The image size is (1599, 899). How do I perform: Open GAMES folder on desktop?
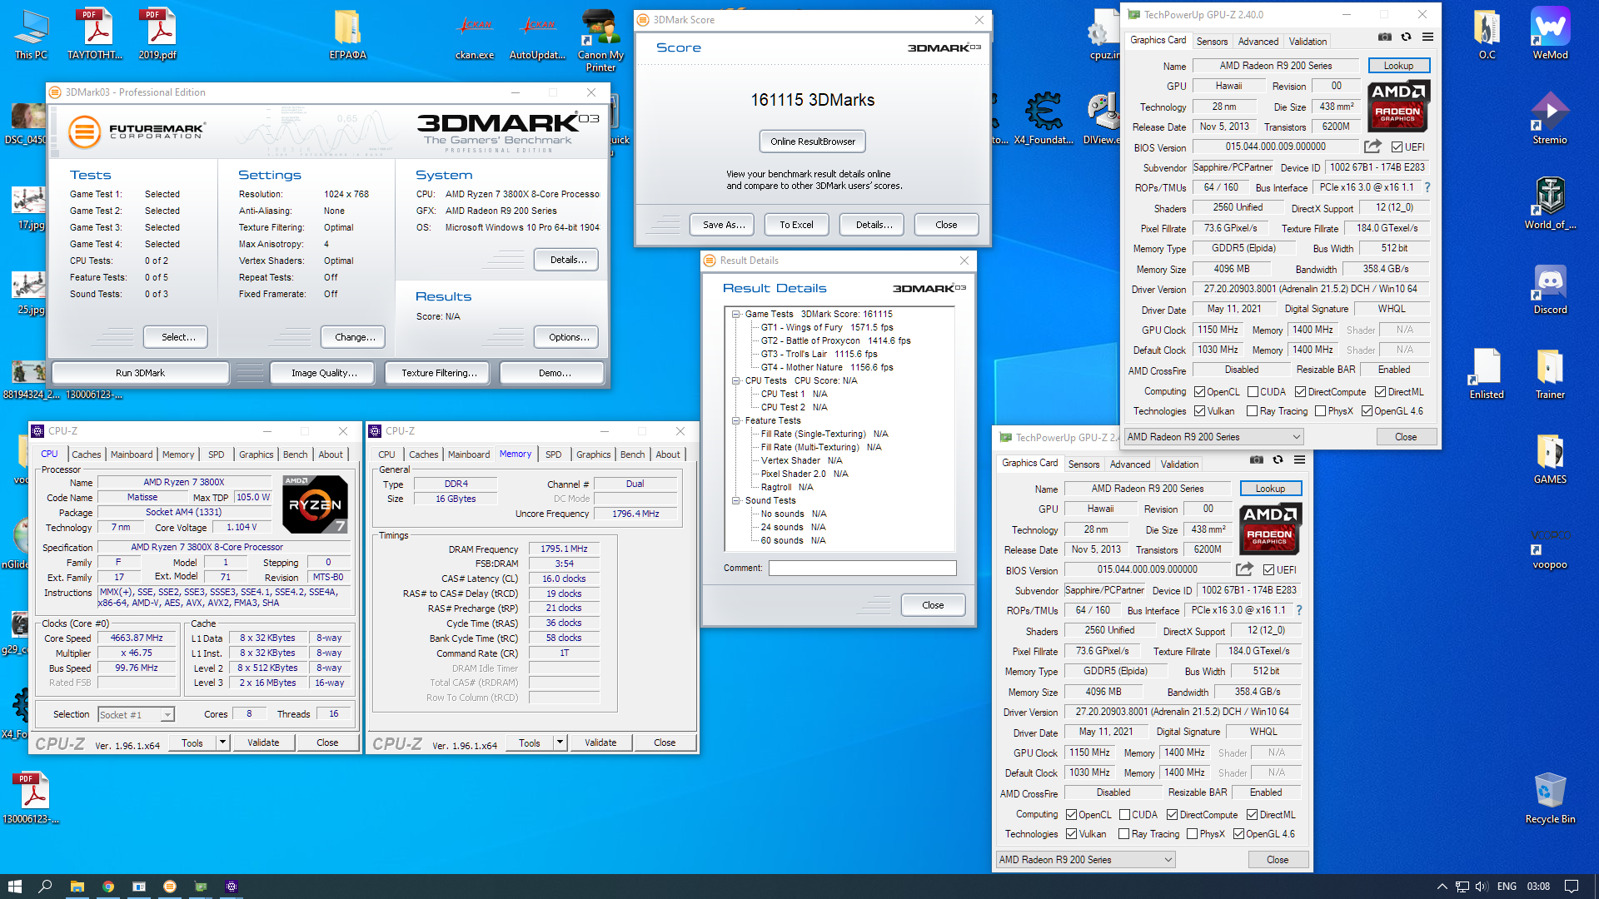[x=1550, y=458]
